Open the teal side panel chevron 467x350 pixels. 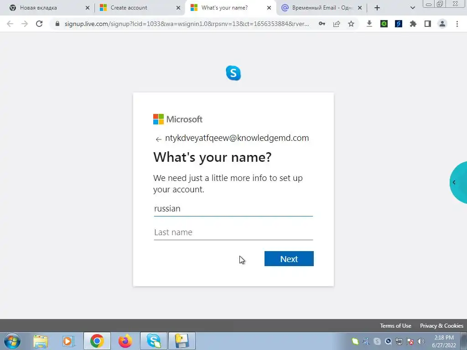454,182
